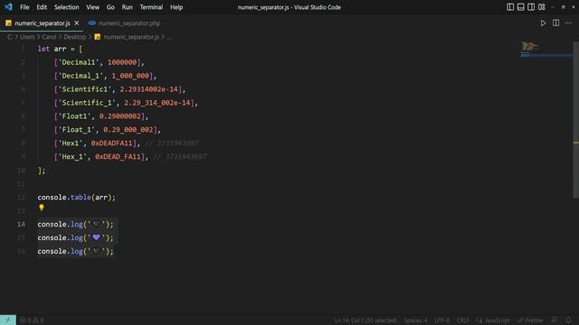Open Customize Layout icon
Image resolution: width=579 pixels, height=325 pixels.
coord(541,7)
